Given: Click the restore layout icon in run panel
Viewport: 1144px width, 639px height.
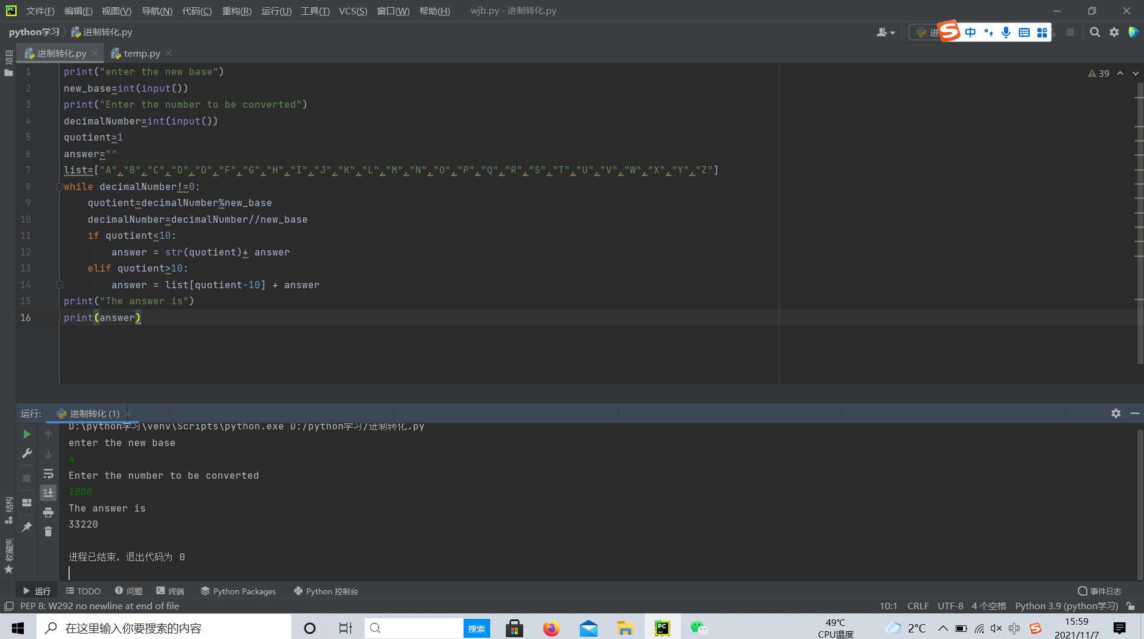Looking at the screenshot, I should pyautogui.click(x=27, y=503).
